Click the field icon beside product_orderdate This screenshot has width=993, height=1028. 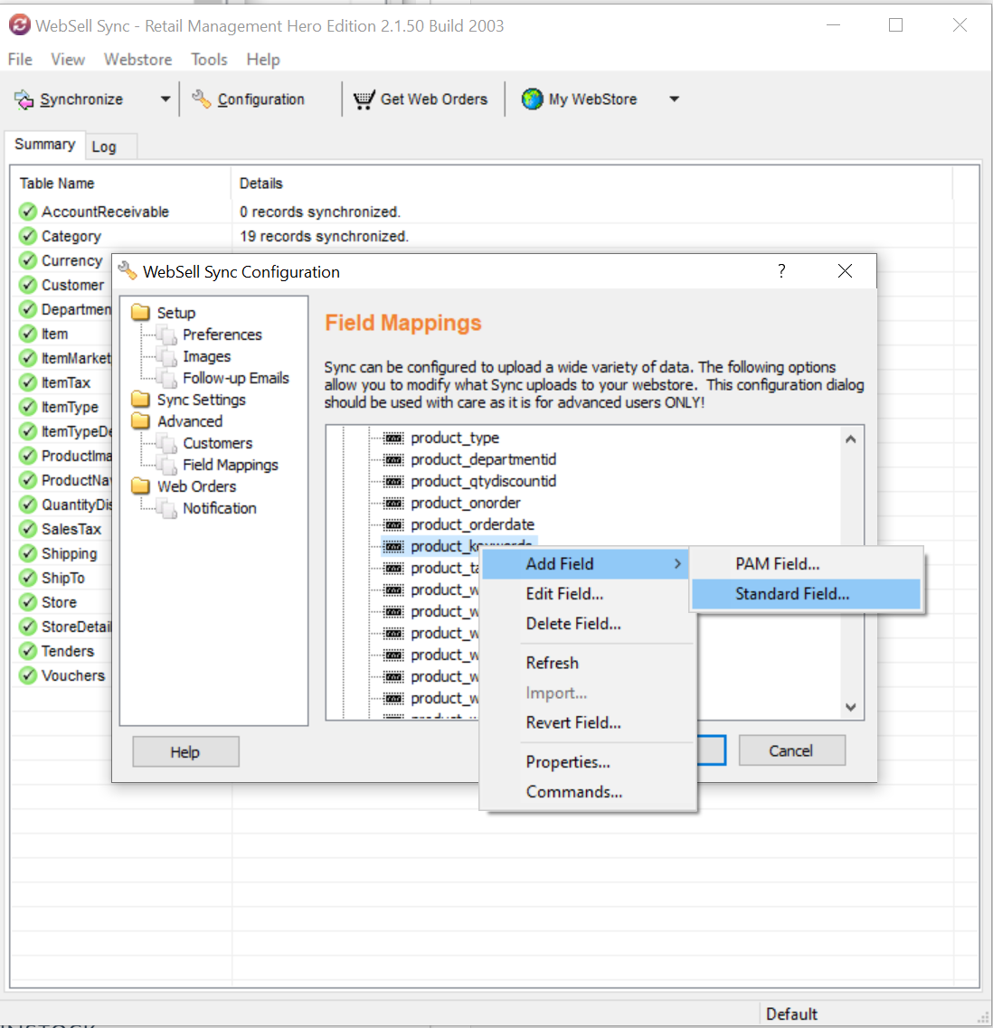coord(393,524)
